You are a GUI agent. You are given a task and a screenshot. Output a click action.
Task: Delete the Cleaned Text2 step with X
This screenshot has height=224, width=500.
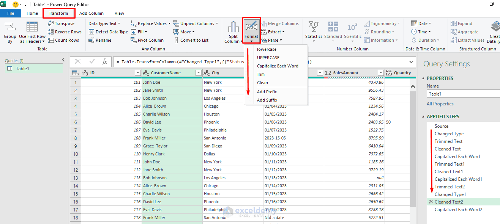click(431, 202)
